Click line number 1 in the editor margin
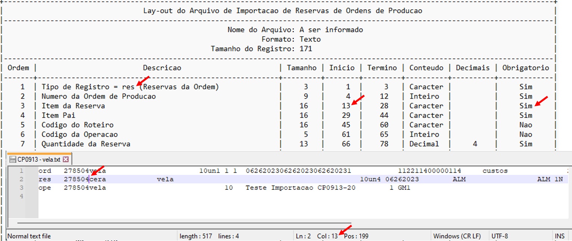Screen dimensions: 572x241 22,171
